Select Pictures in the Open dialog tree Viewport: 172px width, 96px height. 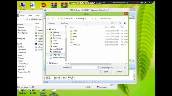56,43
